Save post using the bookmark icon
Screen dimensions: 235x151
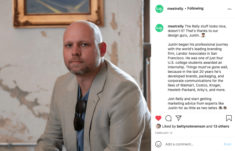[x=229, y=118]
